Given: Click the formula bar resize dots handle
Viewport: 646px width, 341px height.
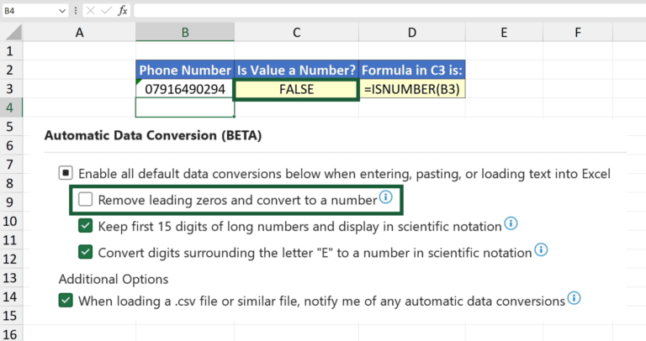Looking at the screenshot, I should tap(77, 11).
